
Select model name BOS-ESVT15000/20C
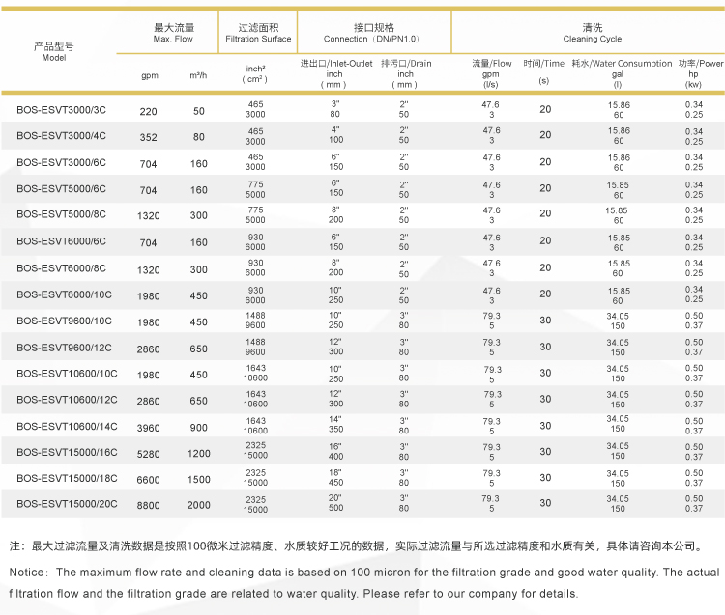click(x=67, y=504)
